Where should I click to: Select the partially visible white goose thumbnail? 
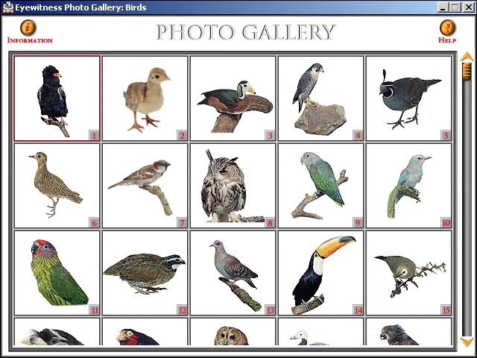(x=321, y=332)
